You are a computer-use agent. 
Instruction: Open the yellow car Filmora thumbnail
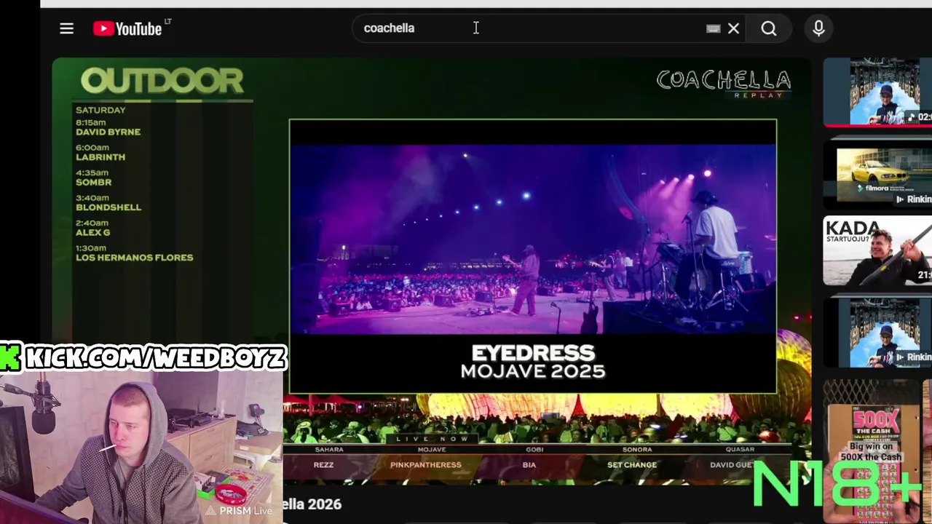(x=877, y=173)
